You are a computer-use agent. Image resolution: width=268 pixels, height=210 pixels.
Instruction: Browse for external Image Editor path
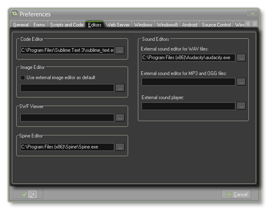pos(120,88)
